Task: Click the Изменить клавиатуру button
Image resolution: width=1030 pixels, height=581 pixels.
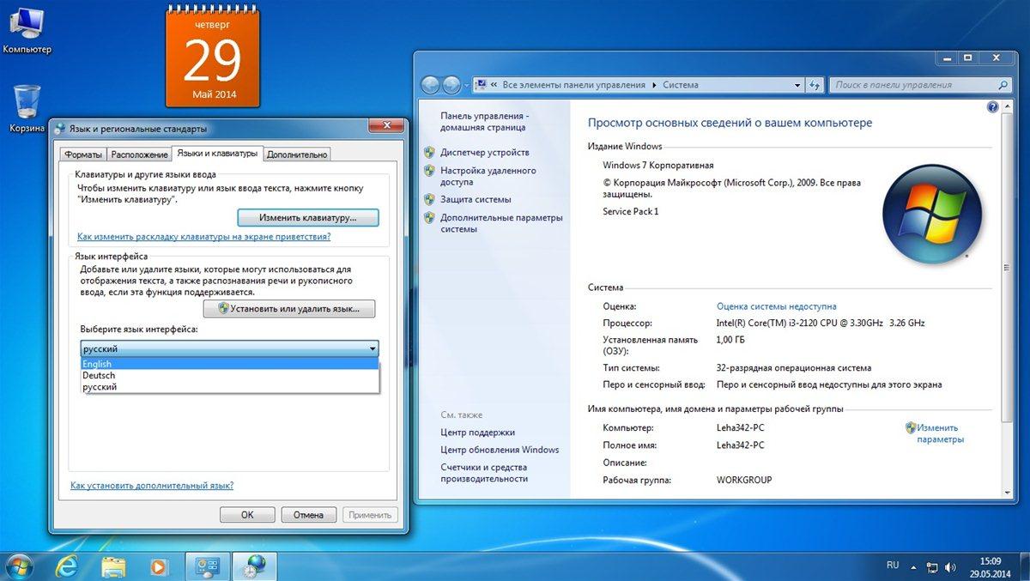Action: pyautogui.click(x=307, y=218)
